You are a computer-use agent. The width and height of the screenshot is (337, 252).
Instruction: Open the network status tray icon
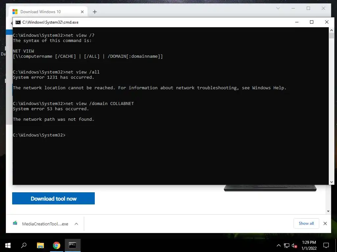click(287, 245)
